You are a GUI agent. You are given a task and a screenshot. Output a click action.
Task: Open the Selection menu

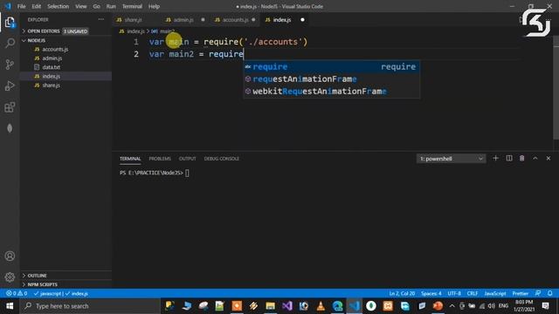coord(59,6)
